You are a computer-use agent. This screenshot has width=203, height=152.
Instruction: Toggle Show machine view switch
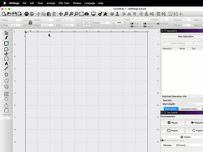162,140
